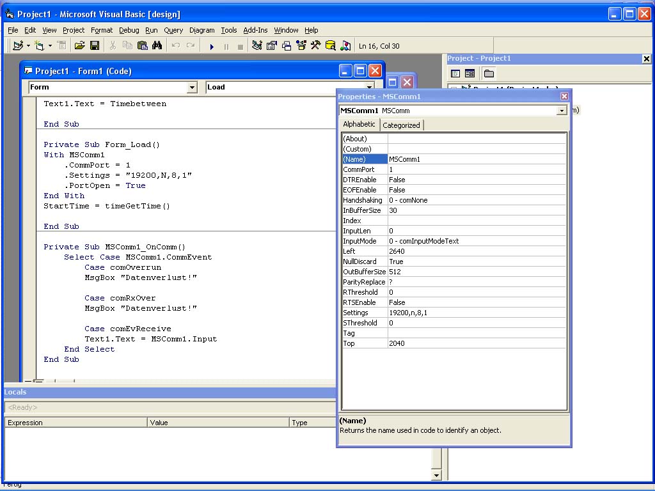
Task: Open the File menu
Action: (13, 30)
